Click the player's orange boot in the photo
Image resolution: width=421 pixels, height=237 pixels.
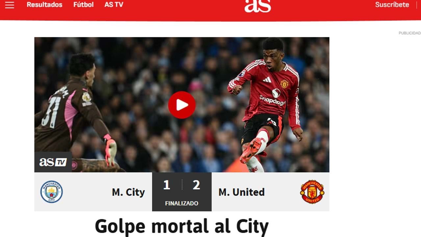[251, 150]
